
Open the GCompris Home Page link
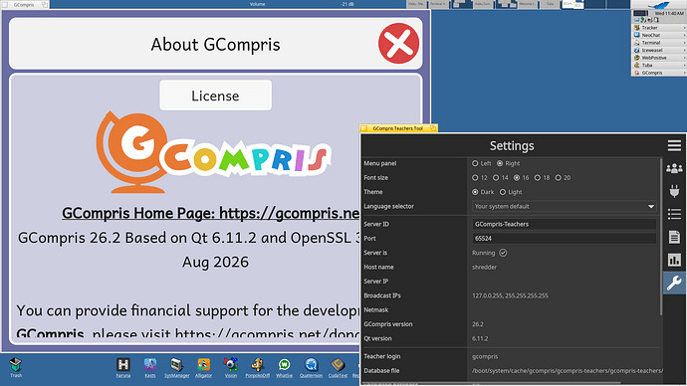[x=211, y=213]
